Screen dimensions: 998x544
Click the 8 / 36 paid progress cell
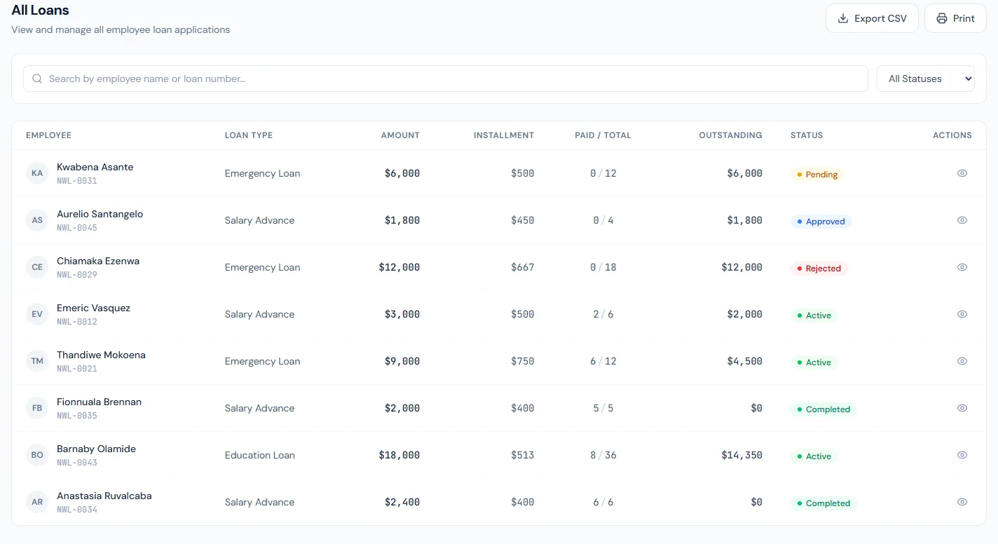(603, 455)
